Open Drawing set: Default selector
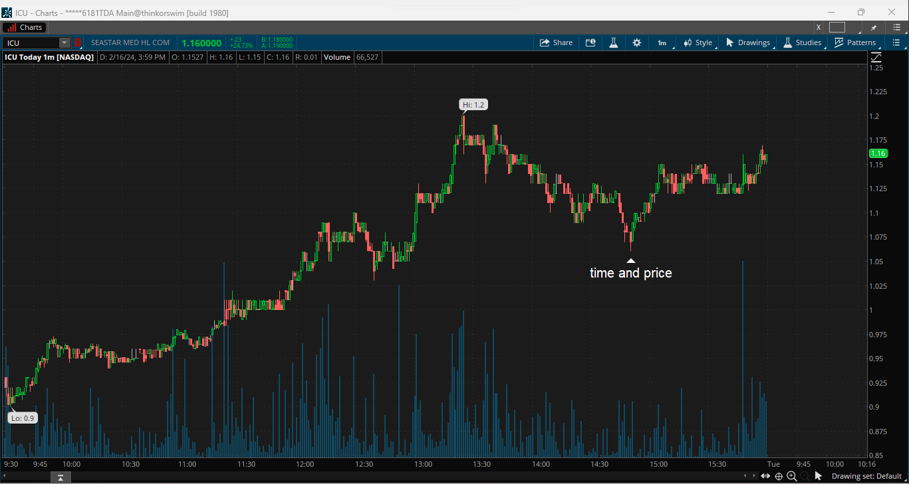The image size is (909, 484). tap(866, 476)
